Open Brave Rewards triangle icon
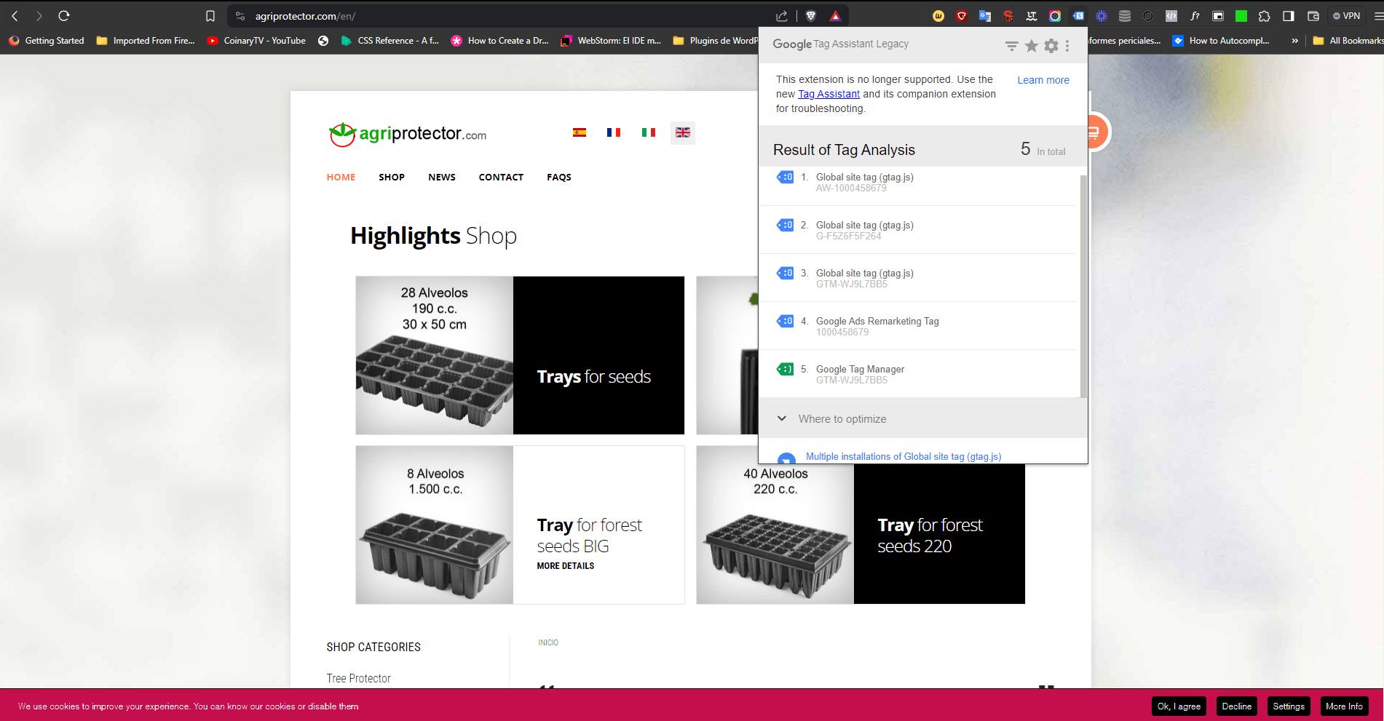This screenshot has width=1384, height=721. (835, 16)
